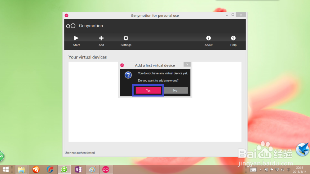Open the About info icon
Viewport: 310px width, 174px height.
click(x=208, y=38)
